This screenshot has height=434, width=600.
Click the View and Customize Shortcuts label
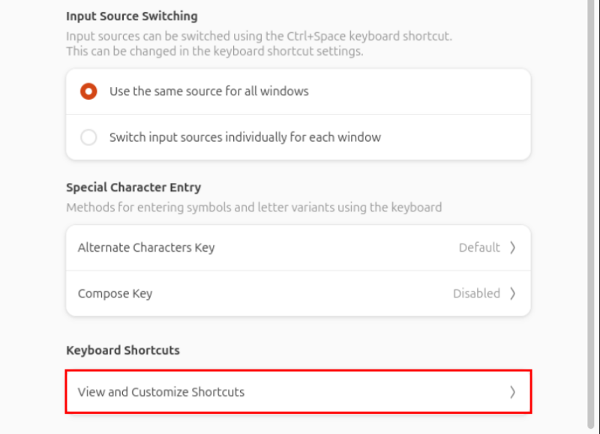pyautogui.click(x=162, y=391)
